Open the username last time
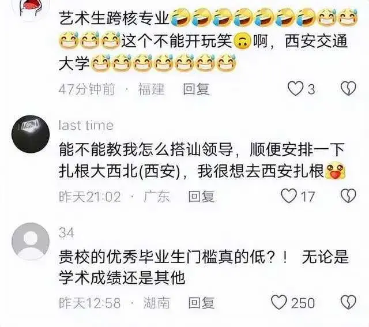This screenshot has width=369, height=327. [x=86, y=125]
